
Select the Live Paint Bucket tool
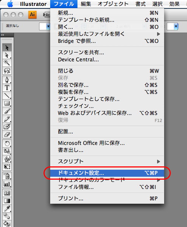(x=7, y=224)
